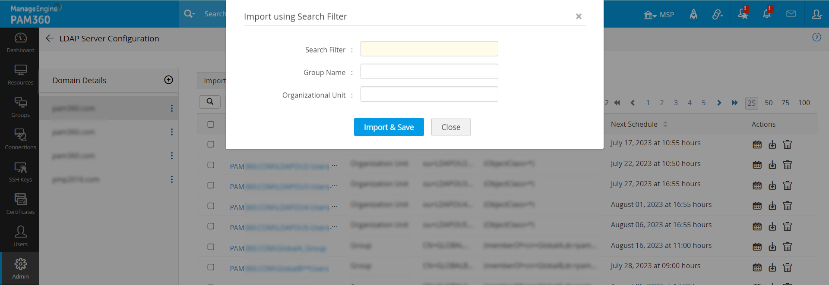
Task: Open the SSH Keys section
Action: (20, 172)
